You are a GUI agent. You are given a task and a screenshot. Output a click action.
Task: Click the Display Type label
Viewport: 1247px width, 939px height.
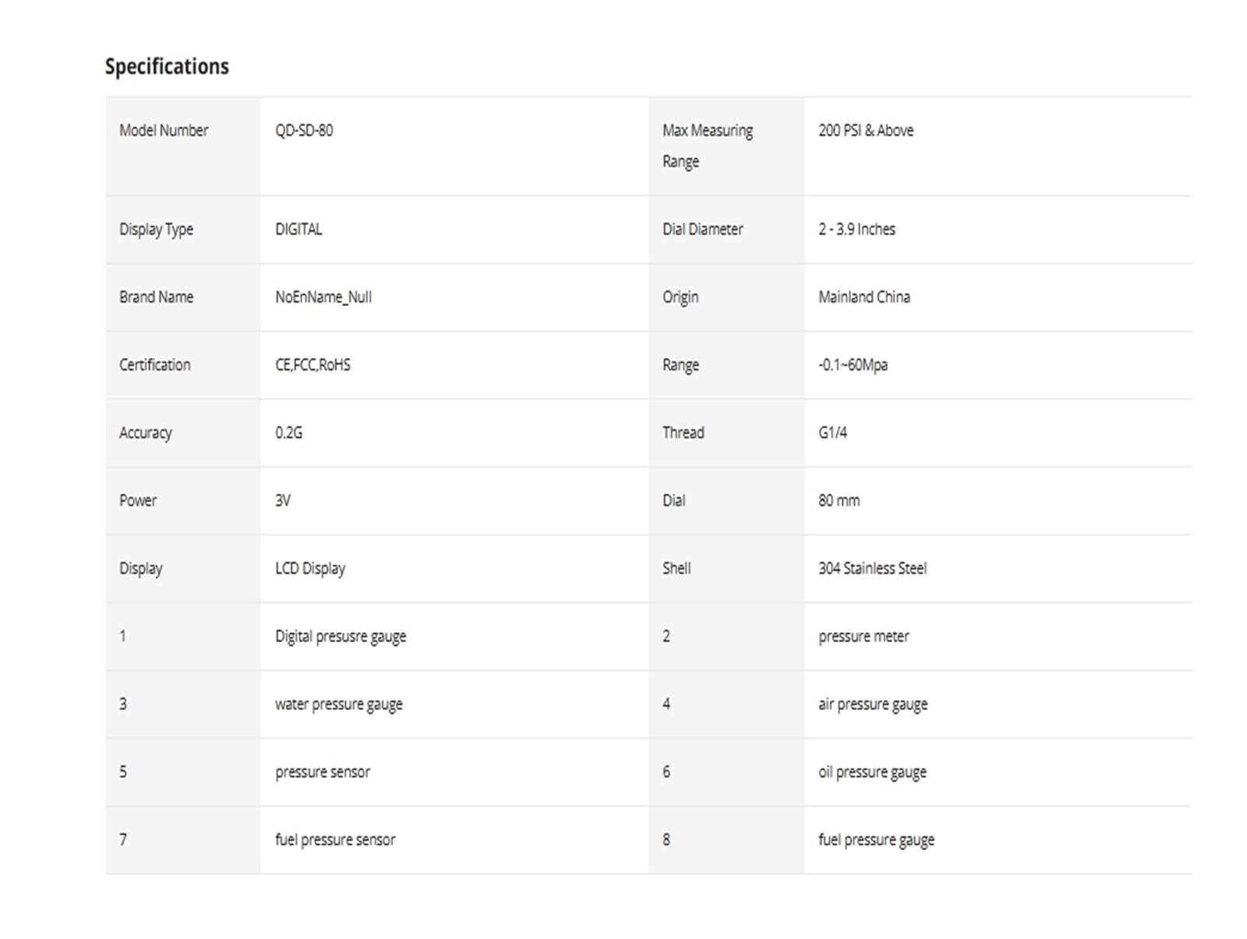coord(156,230)
